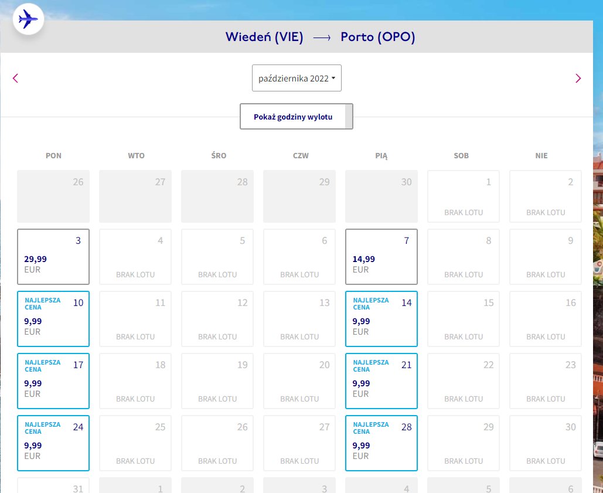Screen dimensions: 603x493
Task: Click the CZW weekday header
Action: (x=301, y=156)
